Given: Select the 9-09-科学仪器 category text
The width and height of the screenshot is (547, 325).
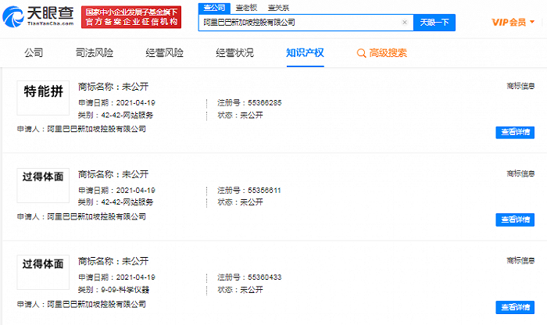Looking at the screenshot, I should (125, 290).
